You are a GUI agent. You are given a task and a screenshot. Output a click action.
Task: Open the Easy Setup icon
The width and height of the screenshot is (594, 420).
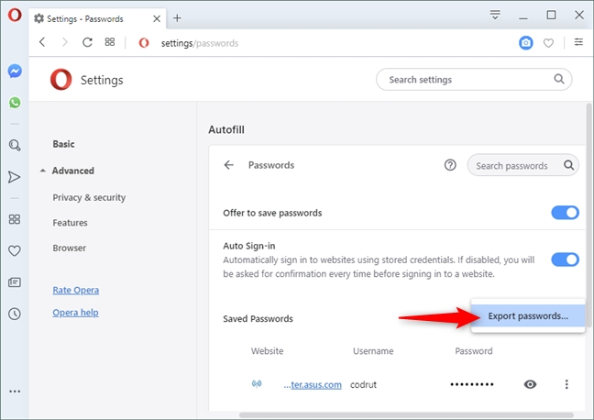click(577, 42)
